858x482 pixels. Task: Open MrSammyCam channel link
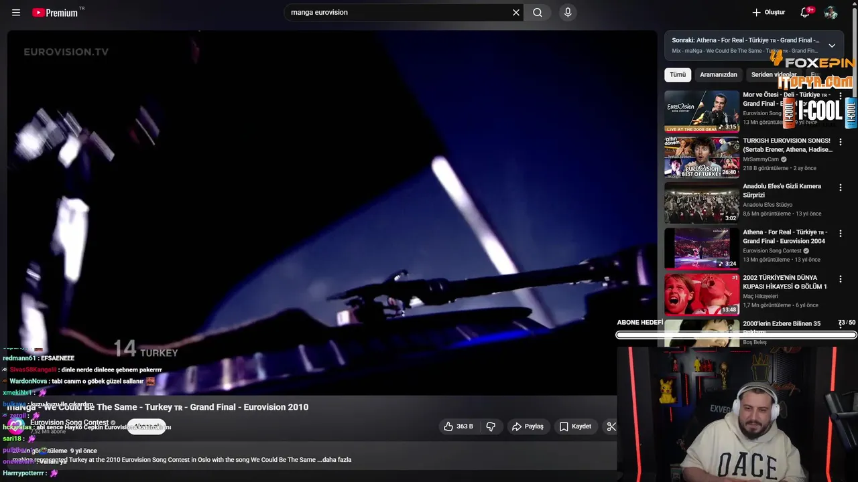761,159
